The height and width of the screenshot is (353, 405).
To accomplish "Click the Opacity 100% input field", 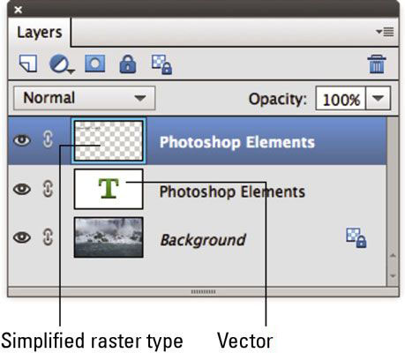I will 341,99.
